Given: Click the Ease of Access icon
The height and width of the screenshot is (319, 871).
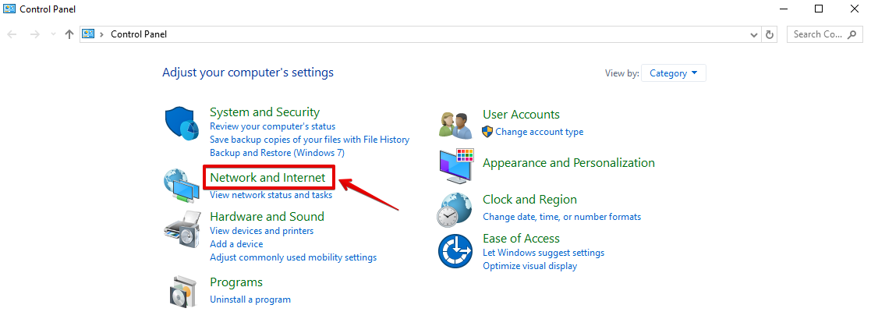Looking at the screenshot, I should [456, 251].
